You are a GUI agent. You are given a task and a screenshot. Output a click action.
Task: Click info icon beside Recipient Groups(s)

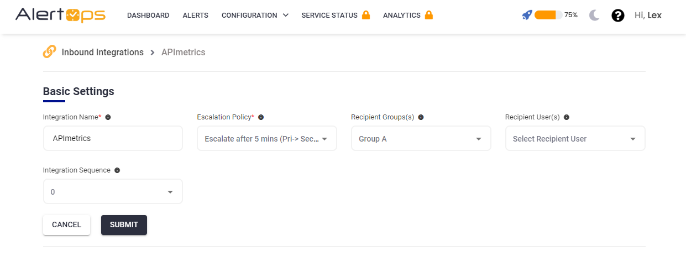pos(421,117)
